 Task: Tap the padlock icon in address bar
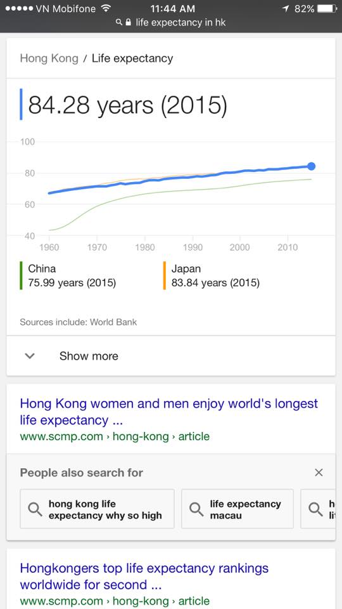129,23
